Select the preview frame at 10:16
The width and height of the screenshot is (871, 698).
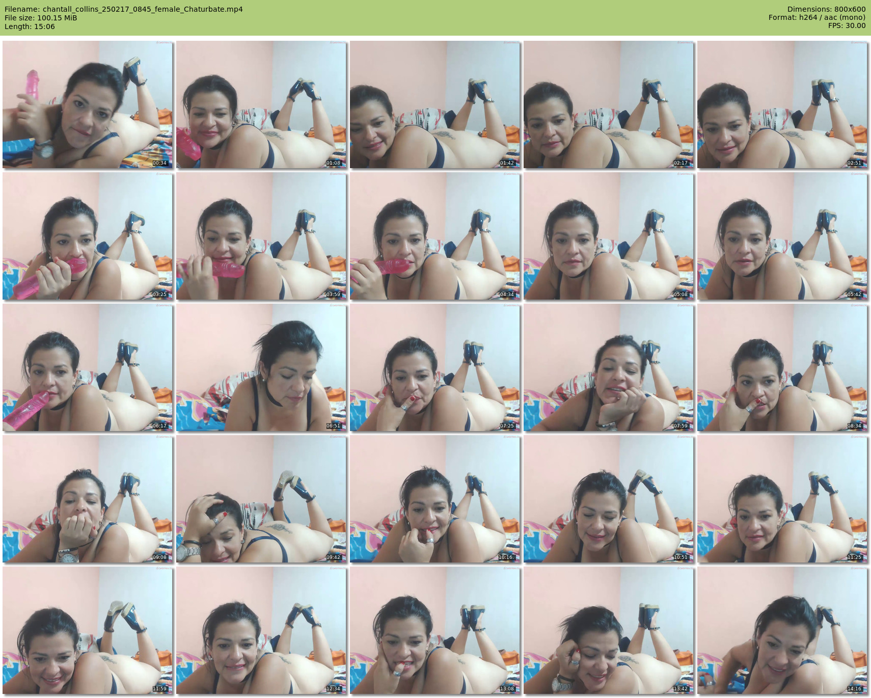(435, 499)
